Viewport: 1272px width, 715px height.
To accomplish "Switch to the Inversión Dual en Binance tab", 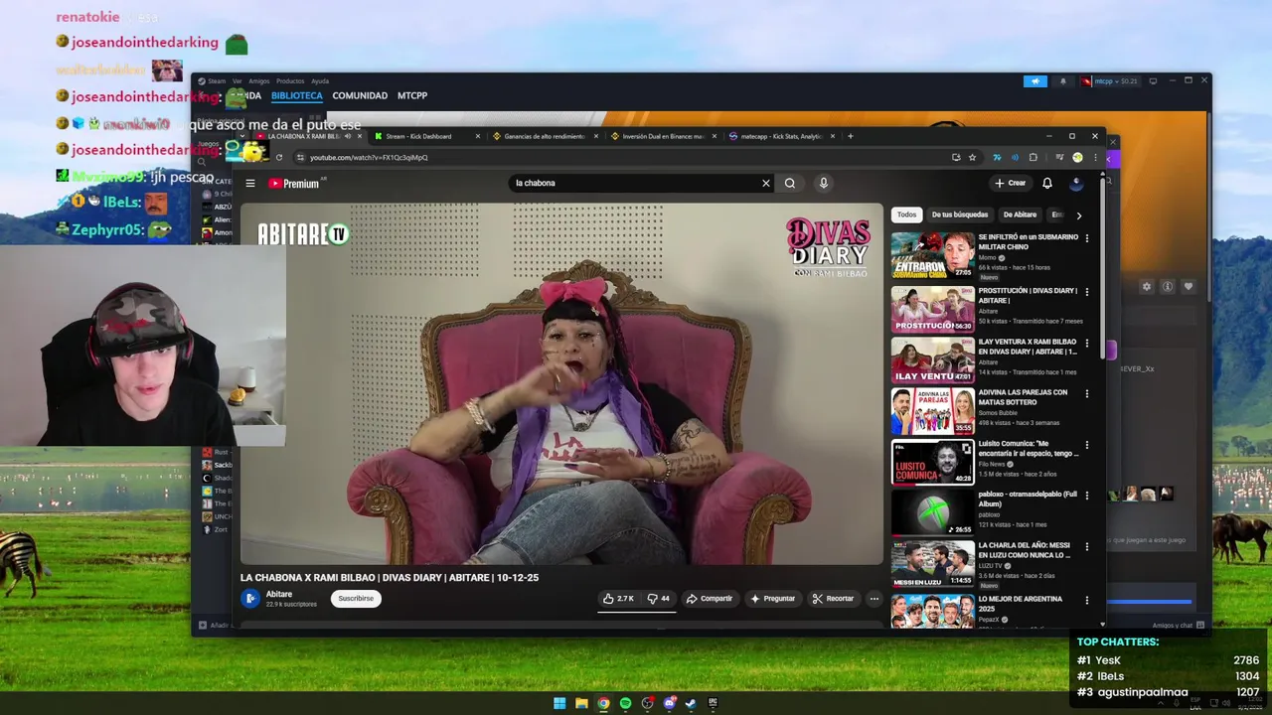I will coord(662,136).
